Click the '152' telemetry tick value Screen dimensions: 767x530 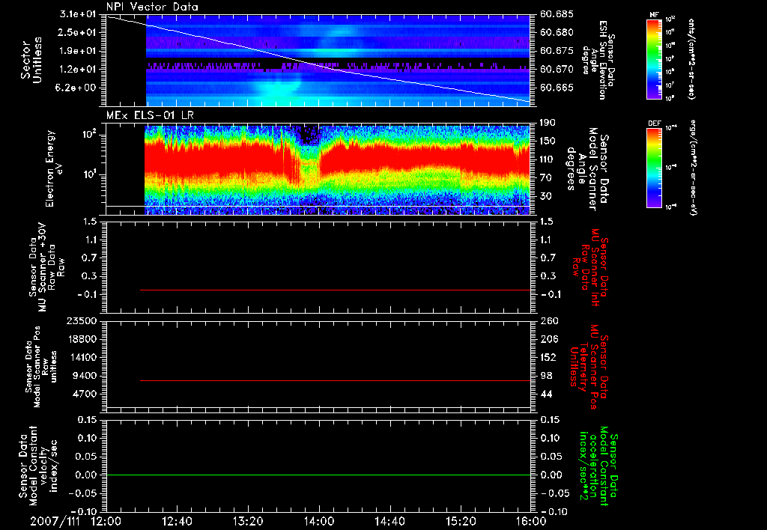(549, 357)
